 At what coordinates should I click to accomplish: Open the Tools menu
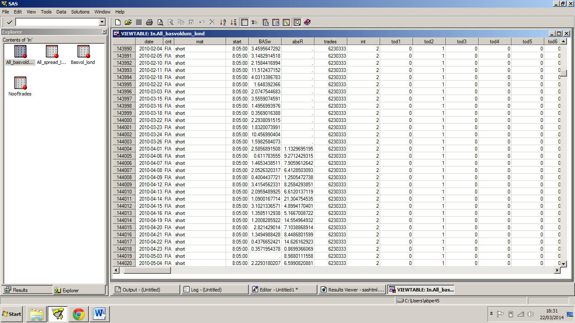click(46, 12)
